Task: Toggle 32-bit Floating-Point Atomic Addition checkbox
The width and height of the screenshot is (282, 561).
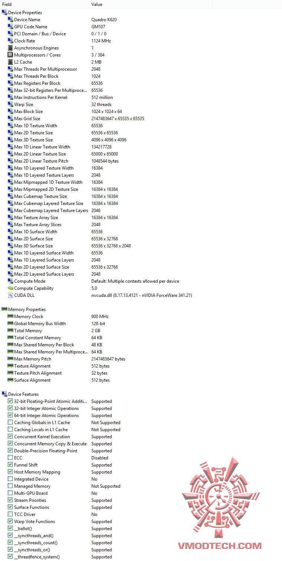Action: click(10, 401)
